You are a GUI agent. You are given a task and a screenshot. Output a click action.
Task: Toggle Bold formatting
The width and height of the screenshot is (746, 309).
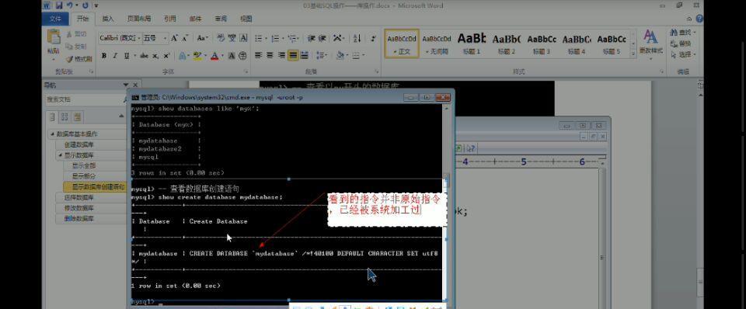tap(103, 56)
